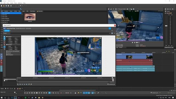This screenshot has height=99, width=176.
Task: Switch to the Blur FX tab
Action: click(x=20, y=11)
